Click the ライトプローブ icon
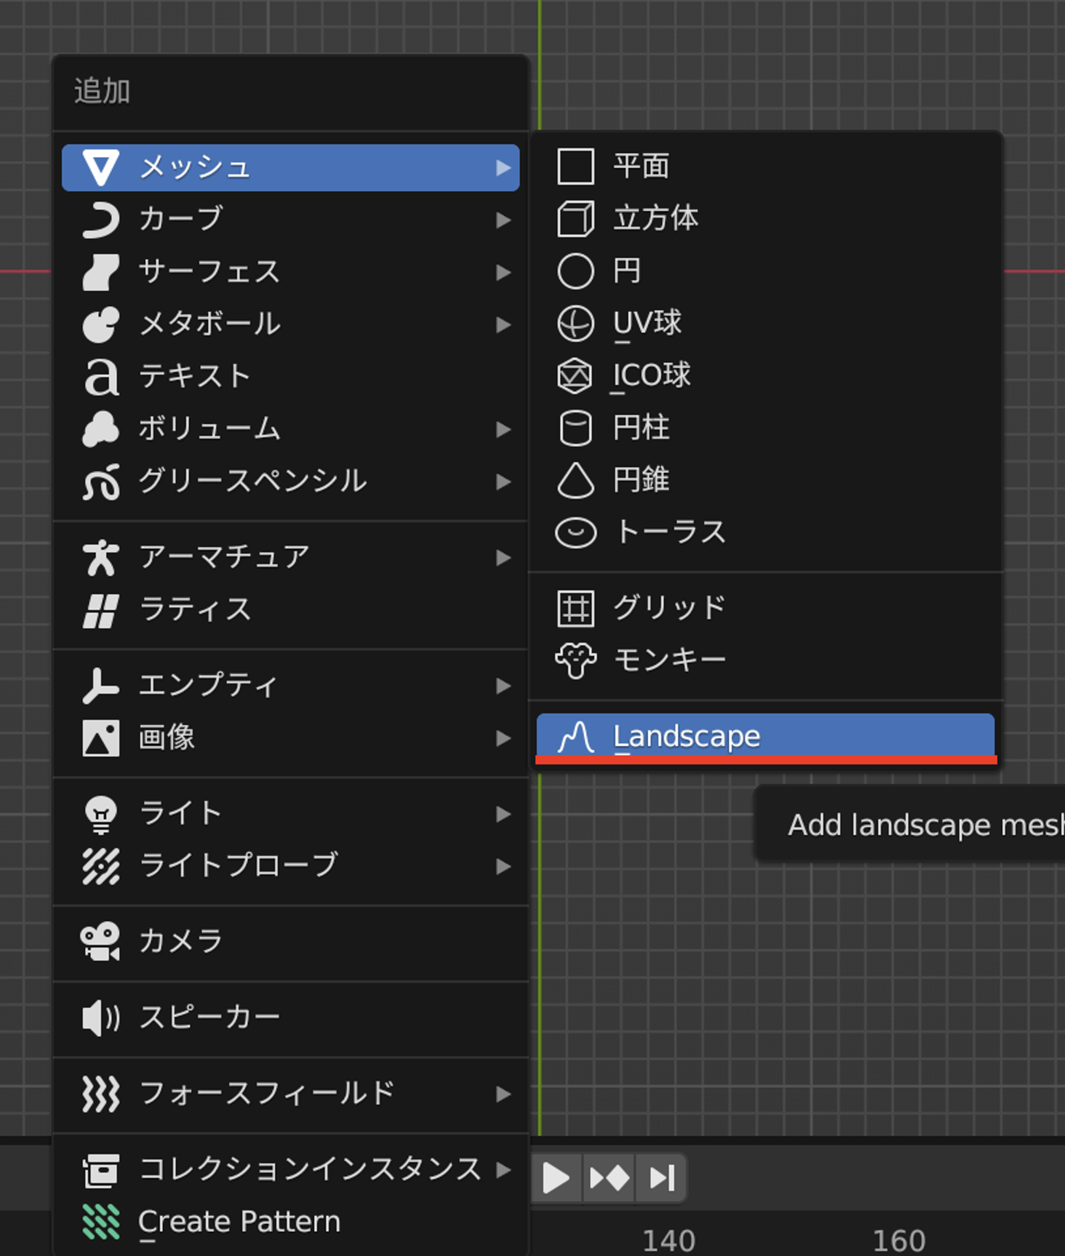 101,867
